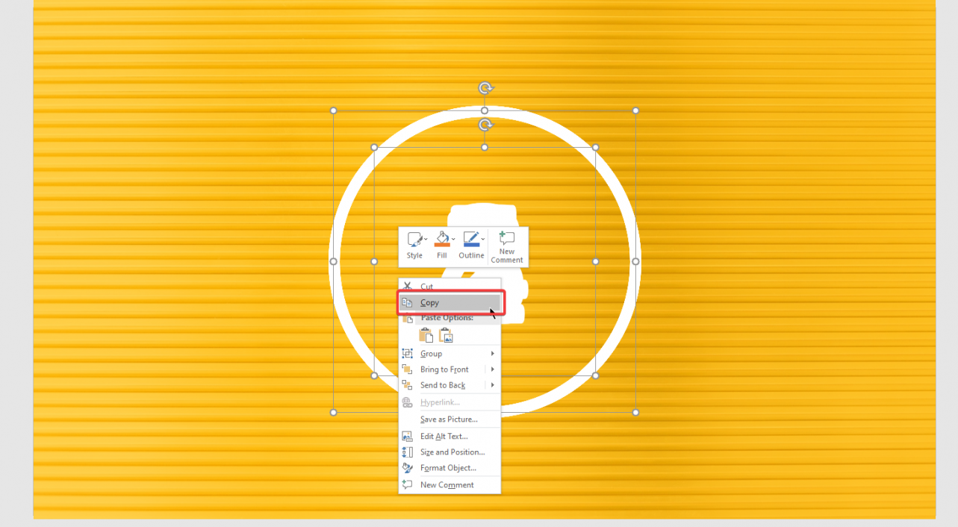The height and width of the screenshot is (527, 958).
Task: Expand the Bring to Front submenu arrow
Action: [x=493, y=369]
